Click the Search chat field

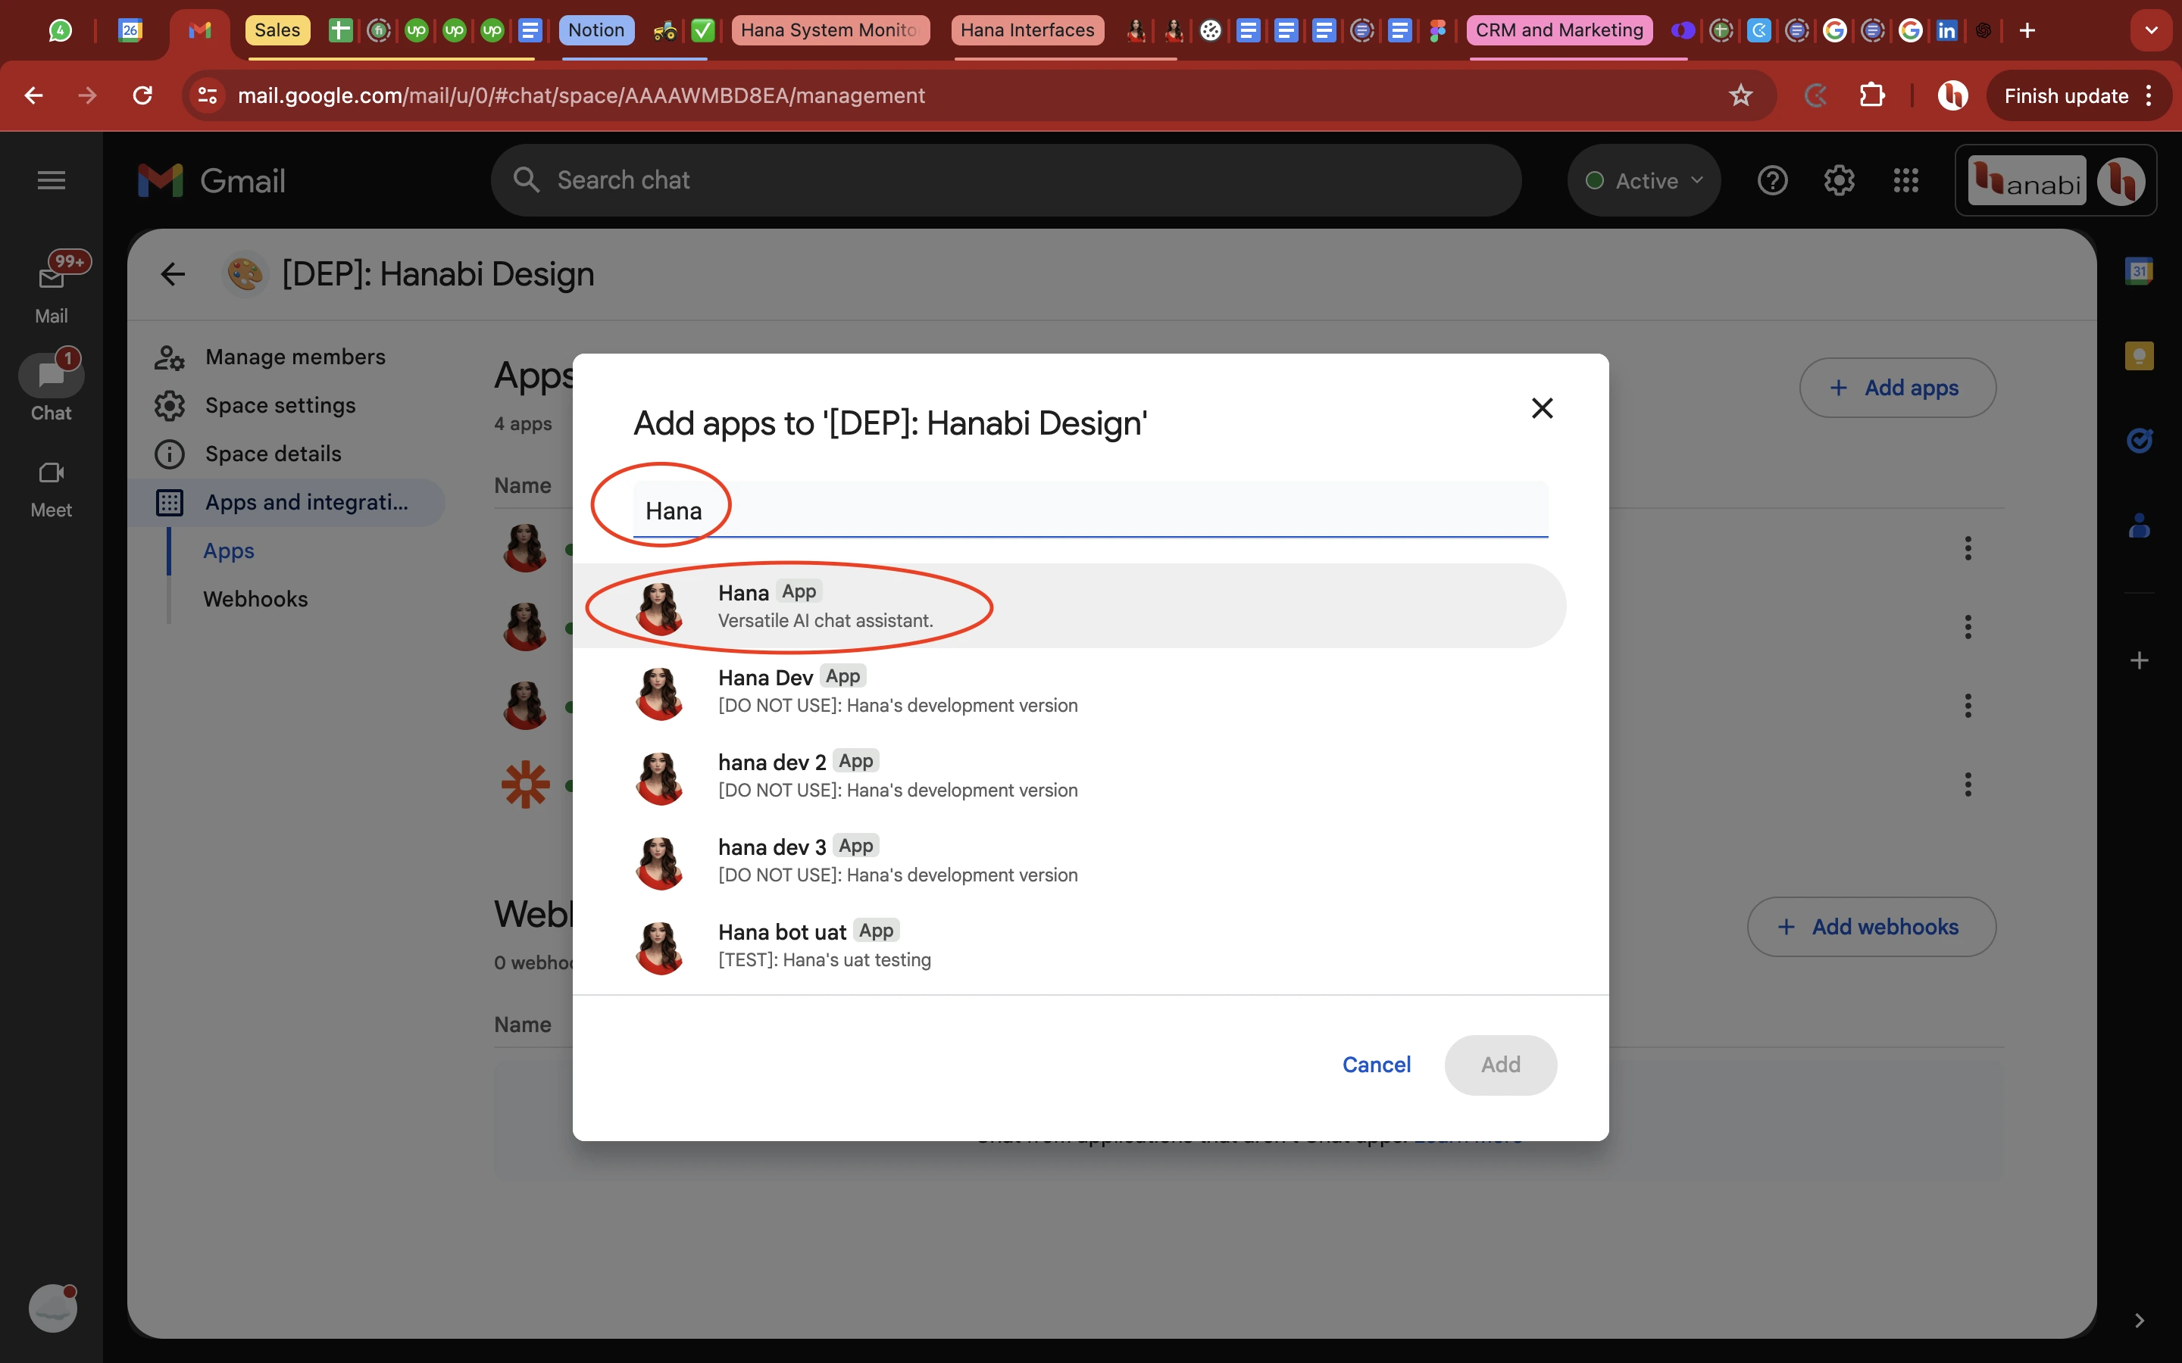point(1005,180)
